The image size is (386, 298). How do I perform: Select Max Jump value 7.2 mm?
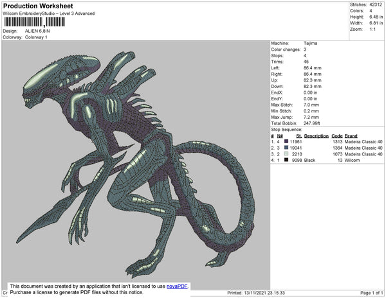(311, 117)
